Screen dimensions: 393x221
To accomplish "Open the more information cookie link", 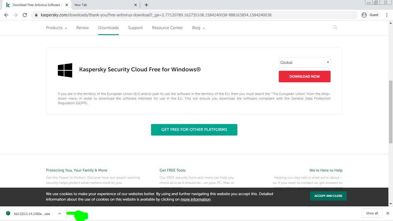I will pos(196,199).
